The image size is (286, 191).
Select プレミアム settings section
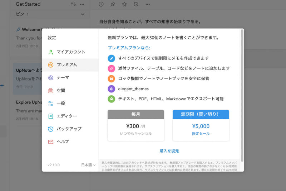tap(70, 65)
